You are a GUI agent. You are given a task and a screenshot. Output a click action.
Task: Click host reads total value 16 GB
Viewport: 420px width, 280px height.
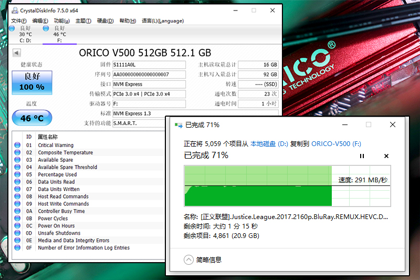[258, 65]
